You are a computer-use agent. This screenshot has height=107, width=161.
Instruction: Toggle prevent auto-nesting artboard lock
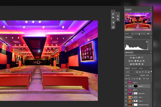click(x=137, y=79)
